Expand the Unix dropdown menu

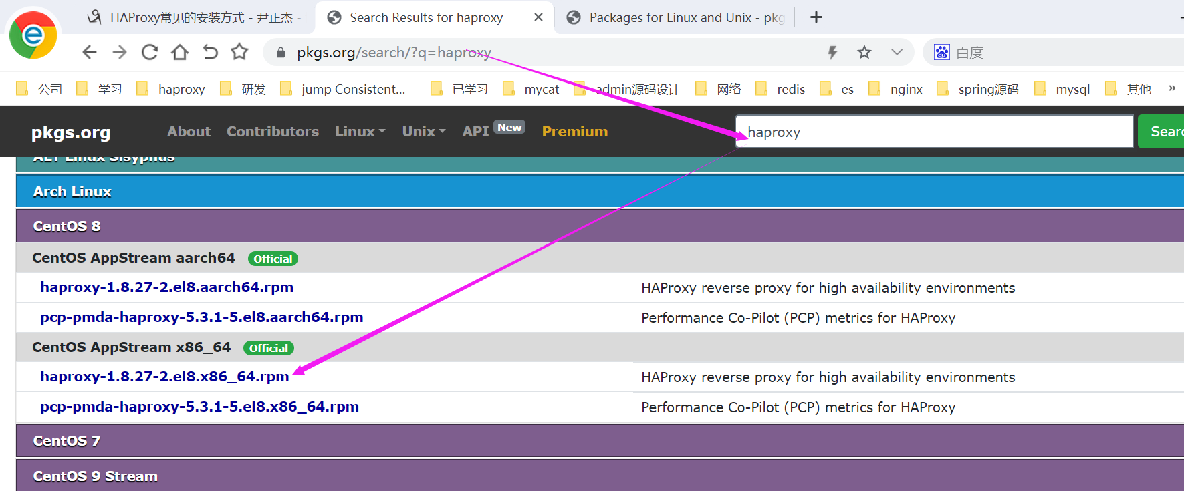pos(424,132)
